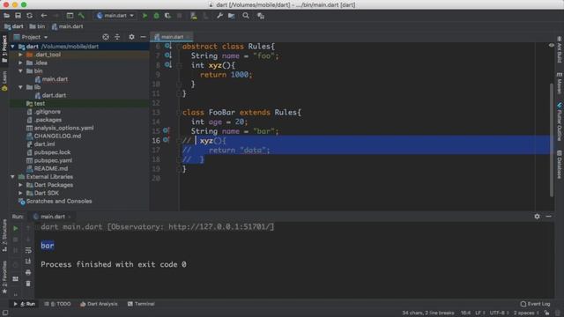Toggle the Ant Build right side tab

560,49
